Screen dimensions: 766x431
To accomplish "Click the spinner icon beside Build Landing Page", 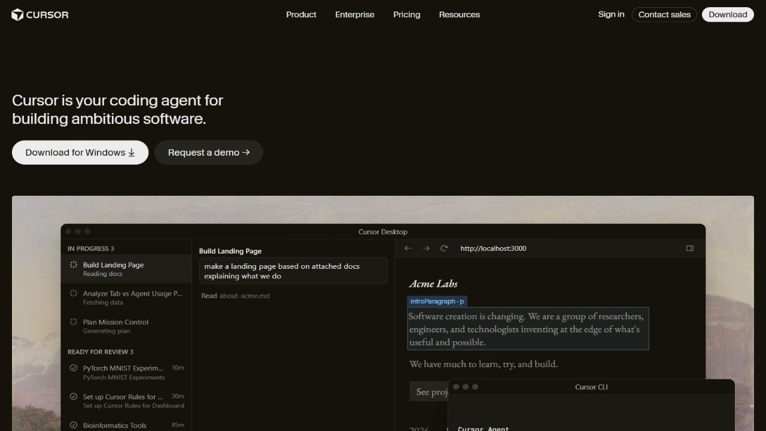I will point(74,265).
